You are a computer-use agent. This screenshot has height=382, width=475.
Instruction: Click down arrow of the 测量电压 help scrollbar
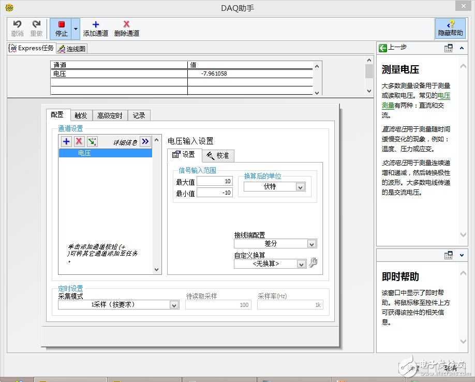(x=463, y=234)
